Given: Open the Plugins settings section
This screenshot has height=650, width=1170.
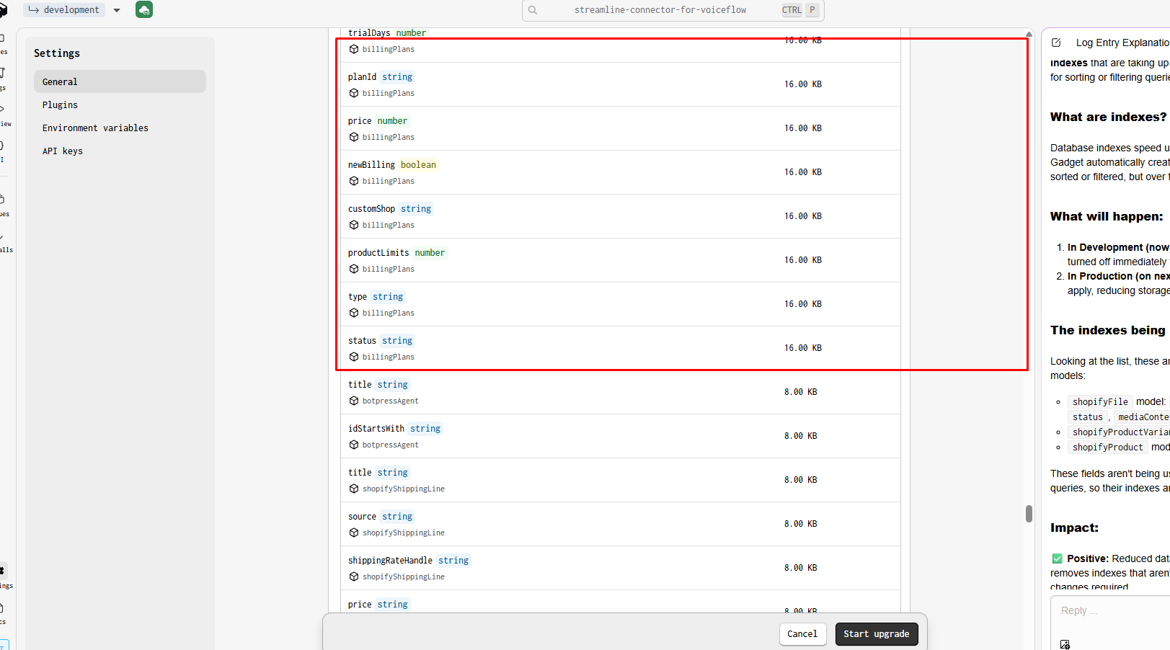Looking at the screenshot, I should (x=120, y=104).
